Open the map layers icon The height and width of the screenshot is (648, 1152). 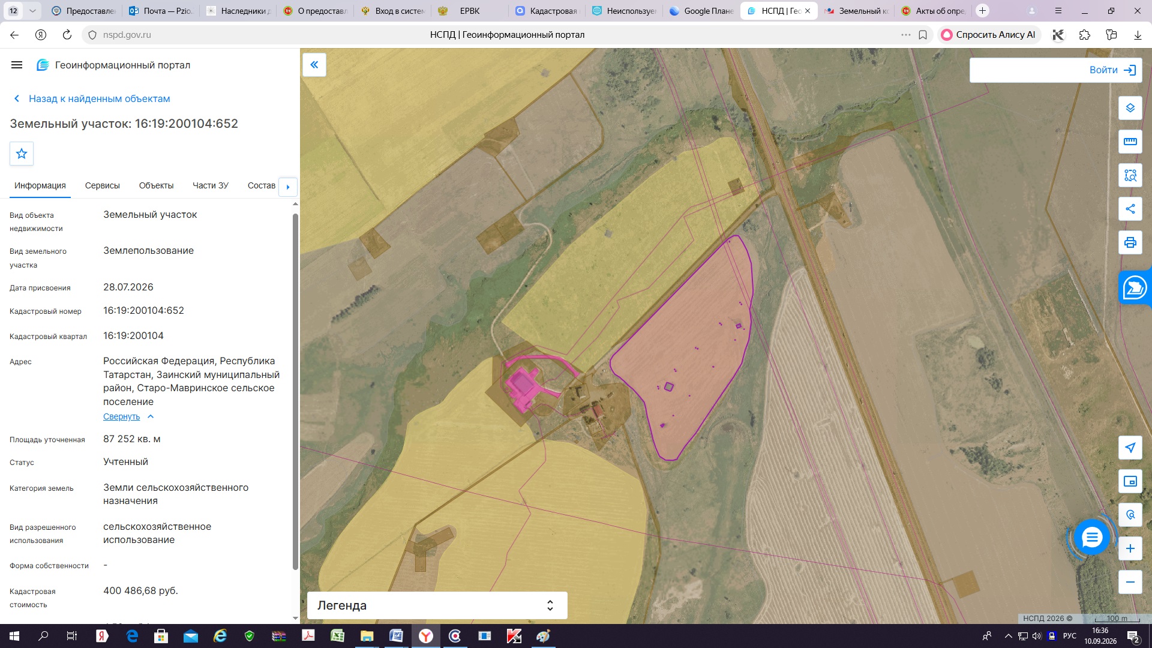click(1130, 108)
